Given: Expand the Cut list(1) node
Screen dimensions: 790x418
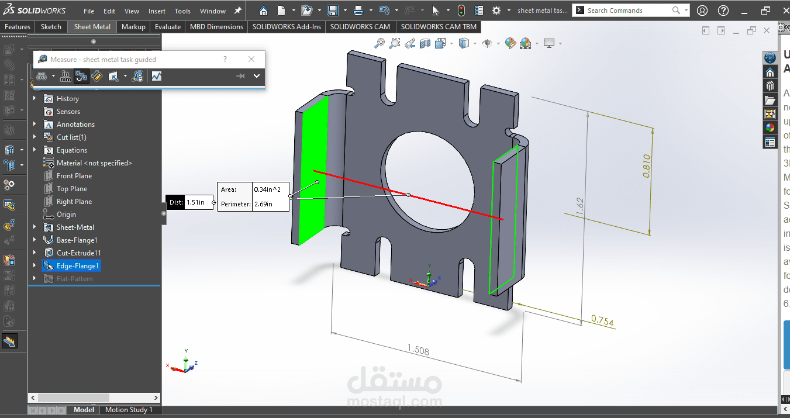Looking at the screenshot, I should click(x=35, y=137).
